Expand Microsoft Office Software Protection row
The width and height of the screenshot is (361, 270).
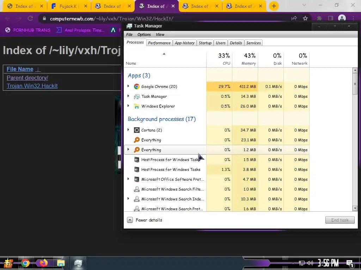tap(128, 179)
